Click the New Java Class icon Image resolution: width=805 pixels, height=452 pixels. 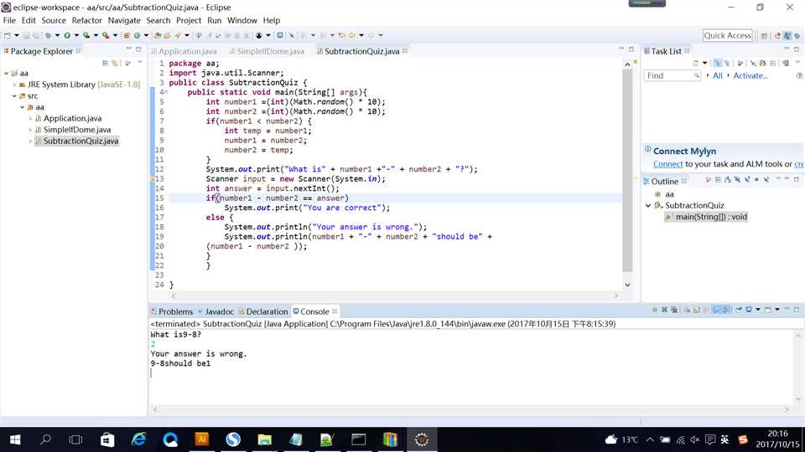[x=137, y=35]
